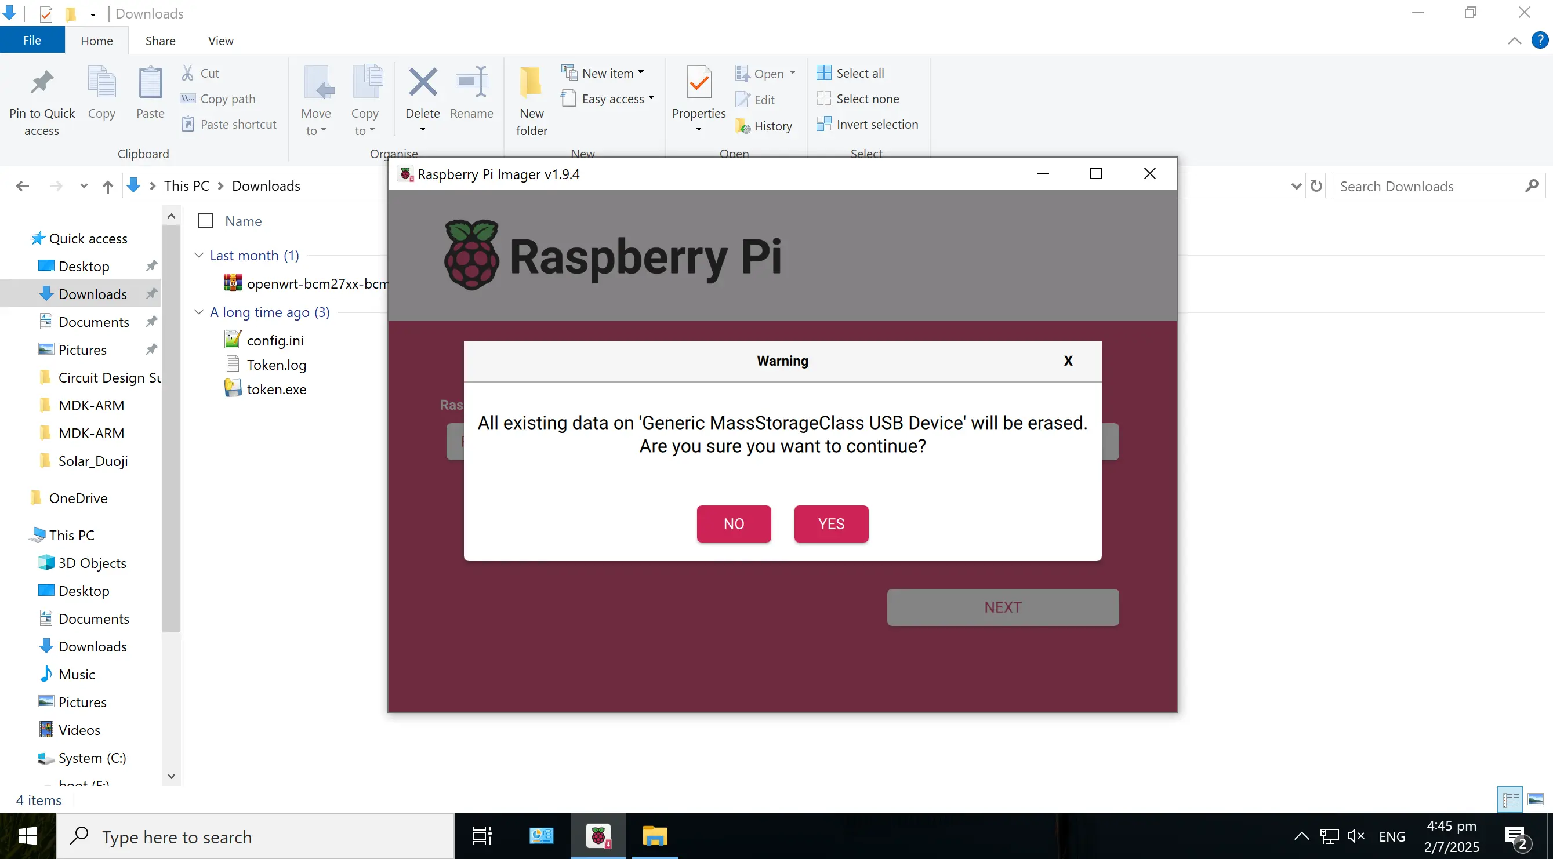Click the Cut scissors icon
The width and height of the screenshot is (1553, 859).
click(x=188, y=73)
